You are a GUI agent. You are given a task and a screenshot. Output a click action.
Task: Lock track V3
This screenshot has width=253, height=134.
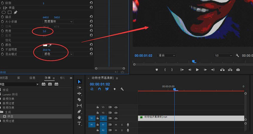97,107
